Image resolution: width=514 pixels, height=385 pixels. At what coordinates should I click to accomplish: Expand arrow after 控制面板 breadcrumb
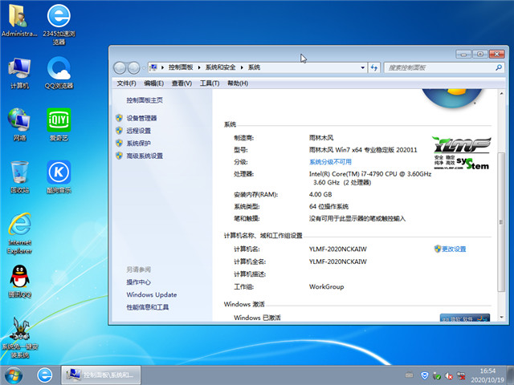point(199,67)
